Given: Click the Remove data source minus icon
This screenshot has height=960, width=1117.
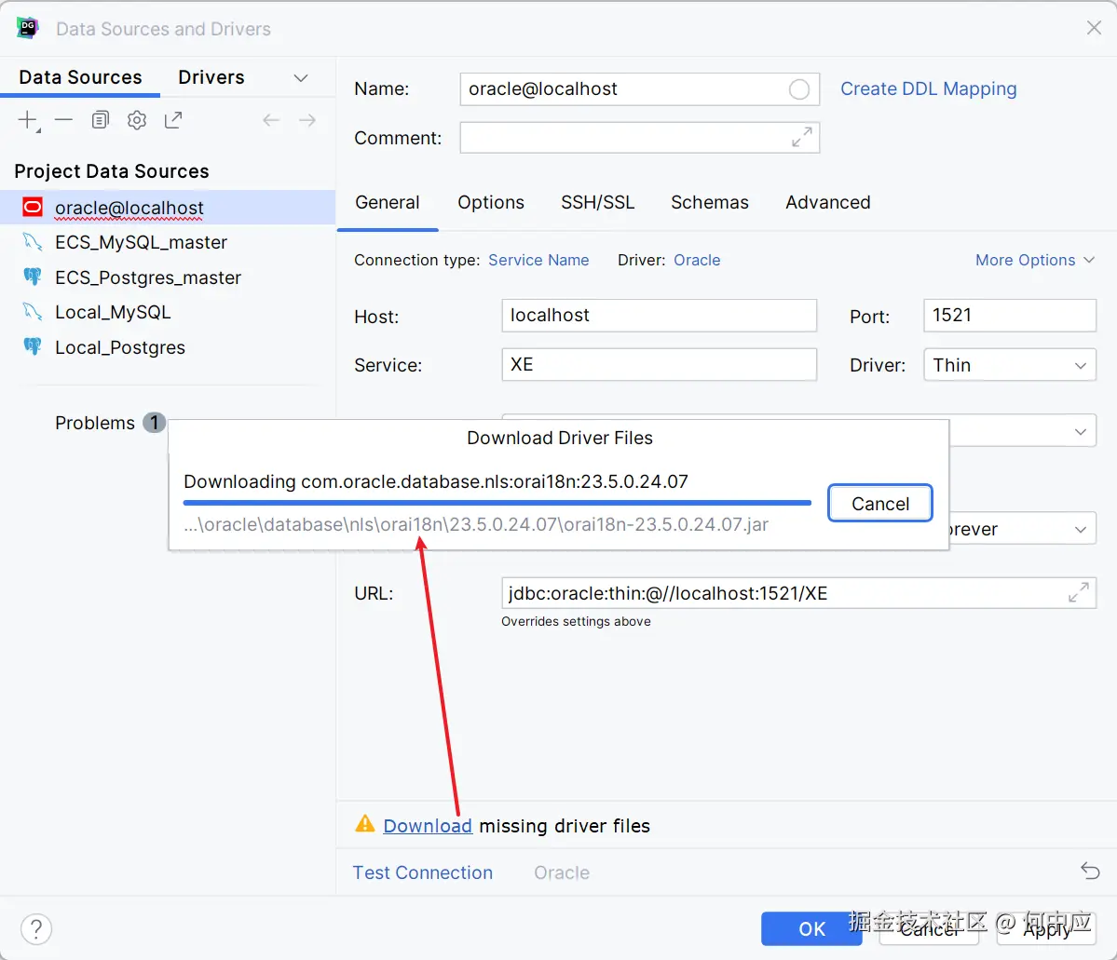Looking at the screenshot, I should (63, 120).
